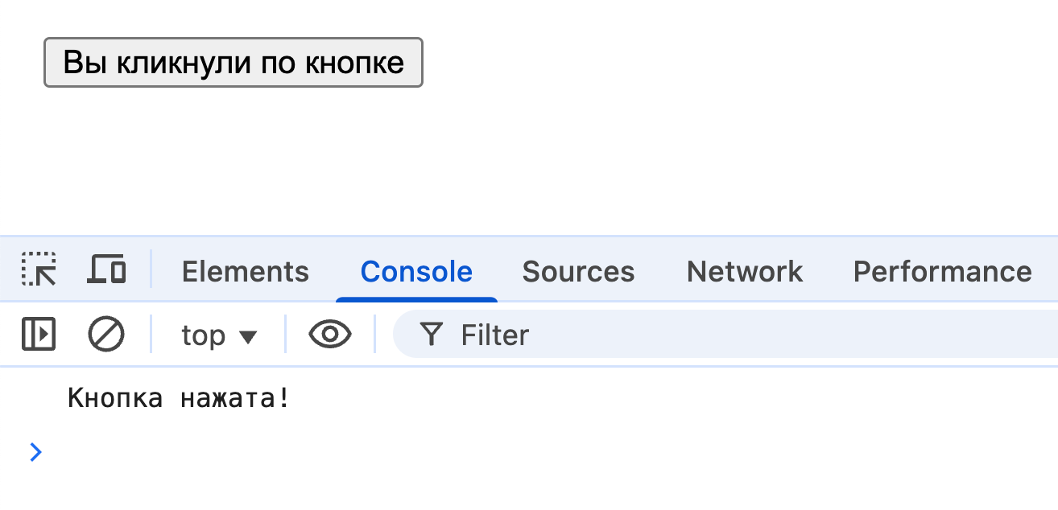Open the top JavaScript context dropdown

pos(218,335)
